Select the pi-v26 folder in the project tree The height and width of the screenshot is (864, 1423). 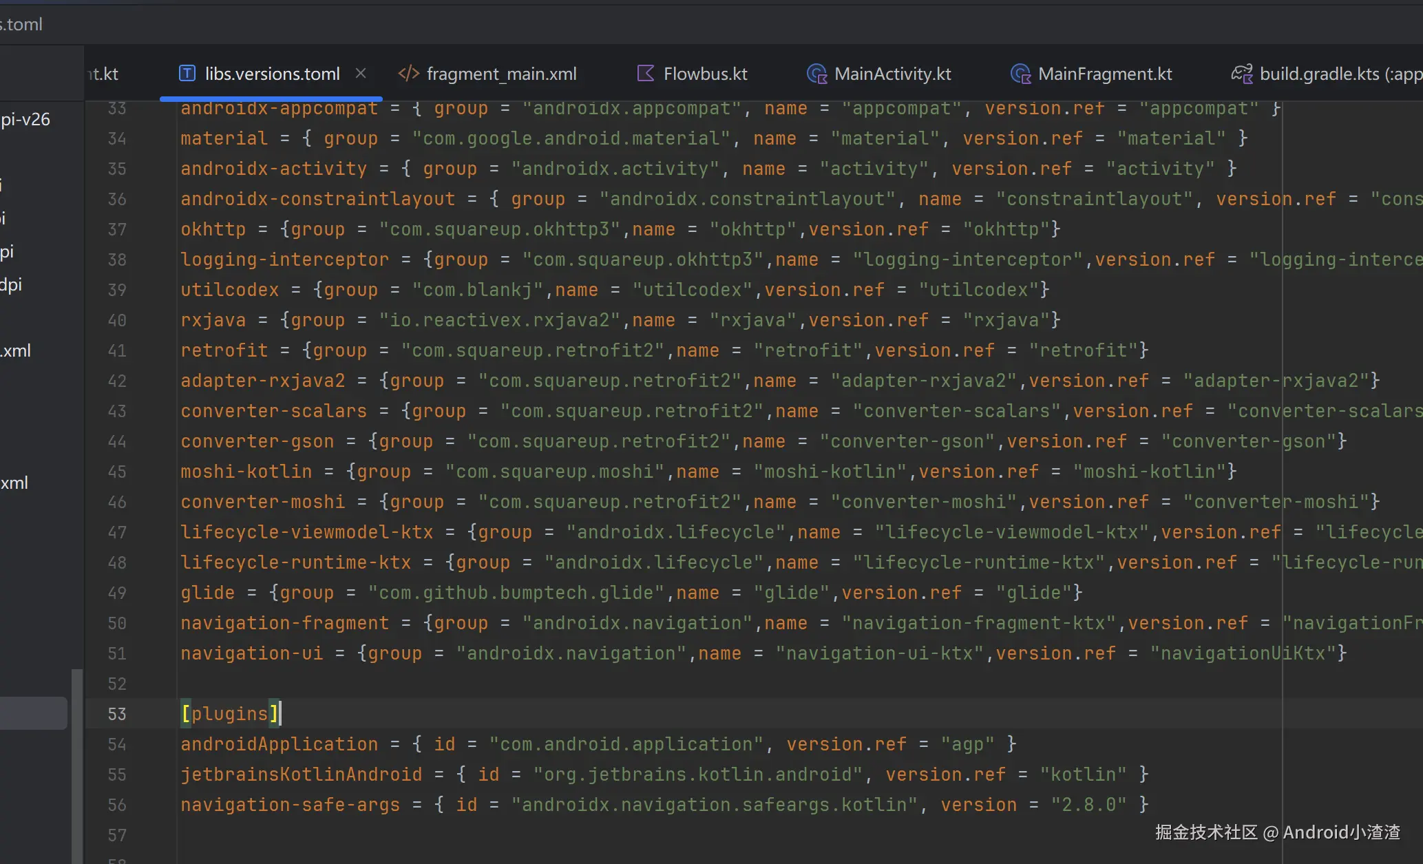click(25, 119)
